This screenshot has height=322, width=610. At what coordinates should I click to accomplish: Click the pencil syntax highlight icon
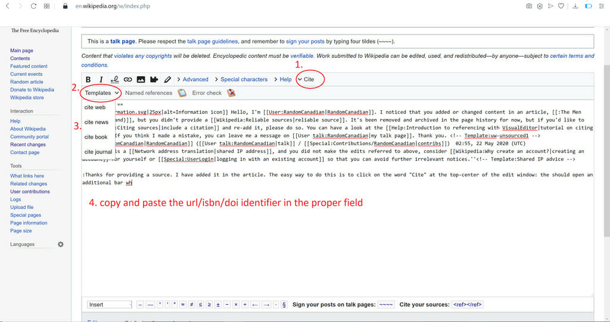pos(168,80)
